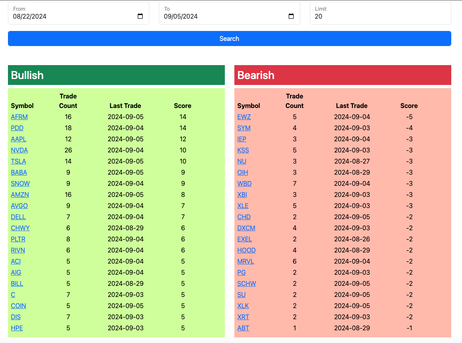Viewport: 462px width, 343px height.
Task: Click the Bearish table Symbol column header
Action: (x=249, y=106)
